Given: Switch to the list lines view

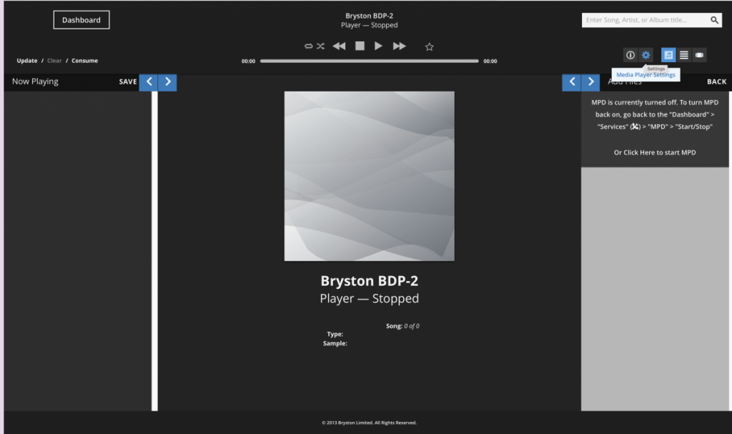Looking at the screenshot, I should (684, 55).
